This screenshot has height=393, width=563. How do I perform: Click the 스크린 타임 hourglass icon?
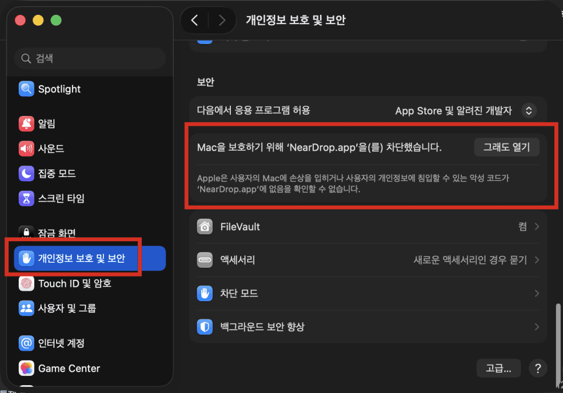click(x=26, y=198)
